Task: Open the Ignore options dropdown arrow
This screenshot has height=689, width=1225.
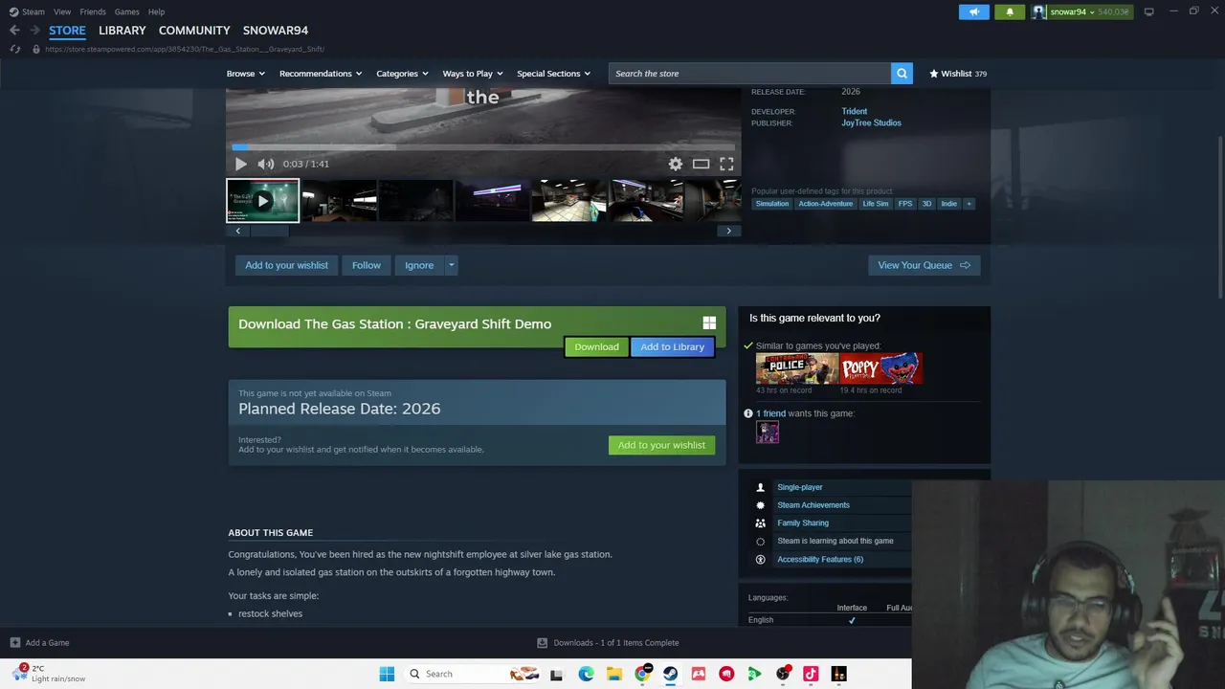Action: click(x=451, y=265)
